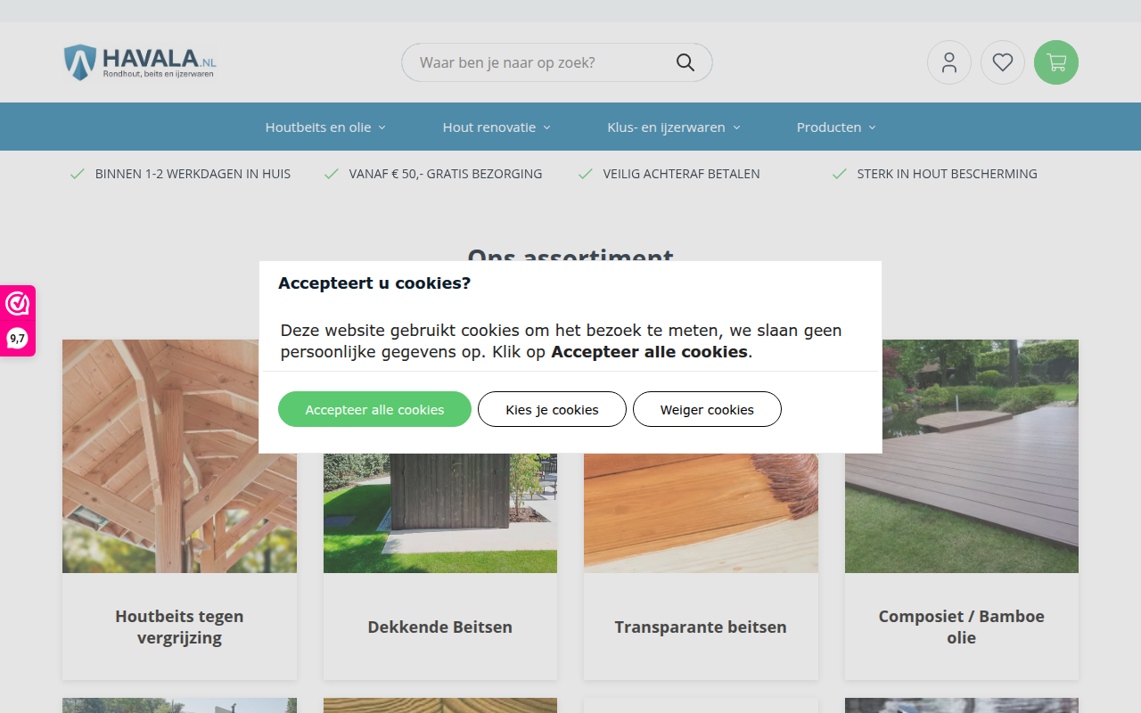1141x713 pixels.
Task: Expand the Hout renovatie menu chevron
Action: click(546, 127)
